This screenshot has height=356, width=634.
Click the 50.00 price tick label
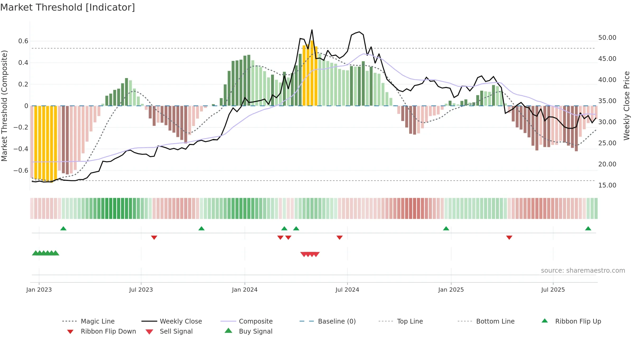pos(607,38)
